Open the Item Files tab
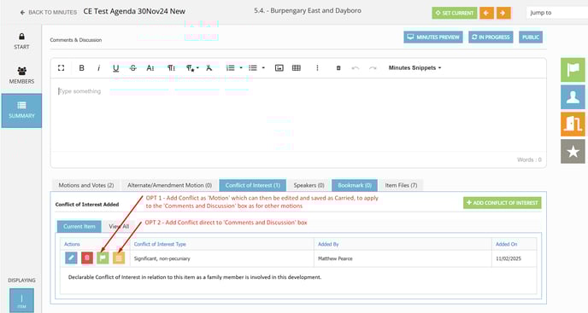Viewport: 588px width, 313px height. coord(401,185)
